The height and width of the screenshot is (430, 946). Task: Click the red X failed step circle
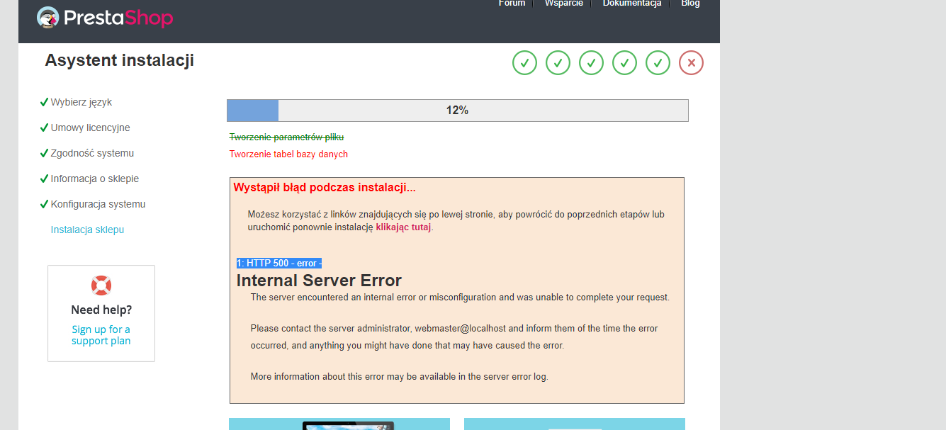pos(691,62)
